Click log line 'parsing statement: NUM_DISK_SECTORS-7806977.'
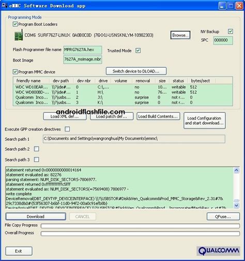The image size is (245, 261). (x=51, y=180)
